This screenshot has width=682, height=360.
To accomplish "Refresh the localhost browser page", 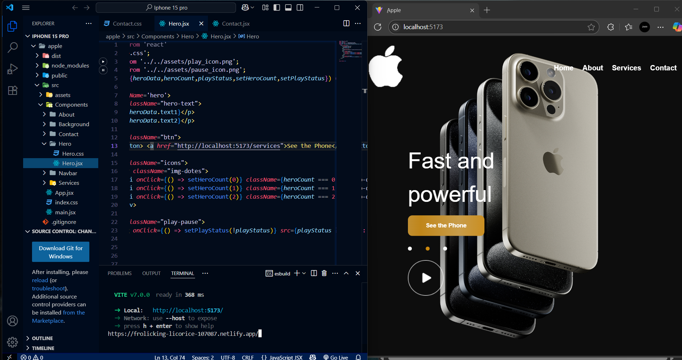I will pos(378,27).
